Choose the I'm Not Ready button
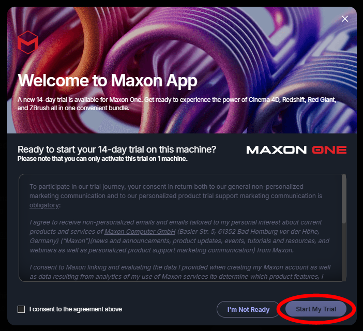The image size is (363, 331). 248,309
